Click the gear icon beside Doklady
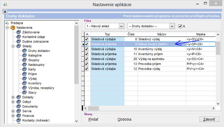The height and width of the screenshot is (127, 224). pyautogui.click(x=19, y=97)
